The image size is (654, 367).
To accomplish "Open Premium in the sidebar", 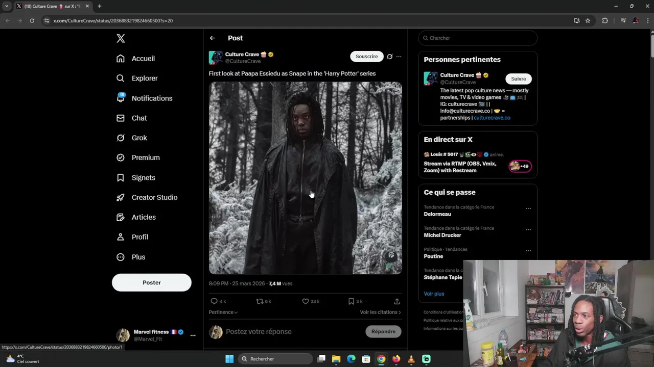I will point(138,158).
